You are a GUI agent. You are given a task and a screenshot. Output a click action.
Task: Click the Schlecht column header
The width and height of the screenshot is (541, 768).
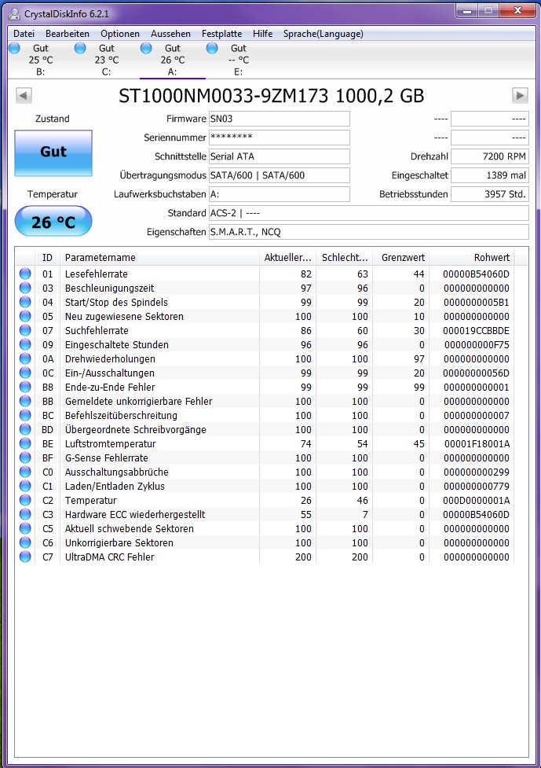(345, 257)
